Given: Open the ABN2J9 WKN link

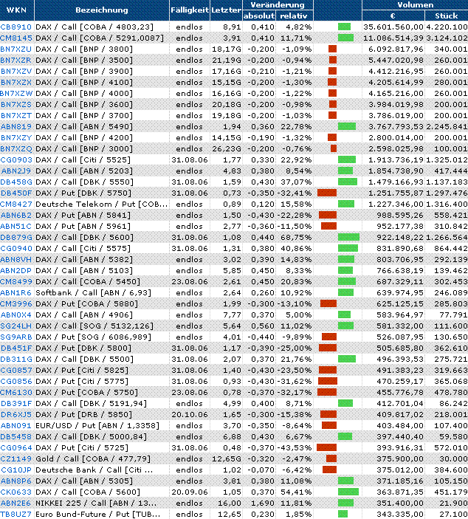Looking at the screenshot, I should (x=16, y=171).
